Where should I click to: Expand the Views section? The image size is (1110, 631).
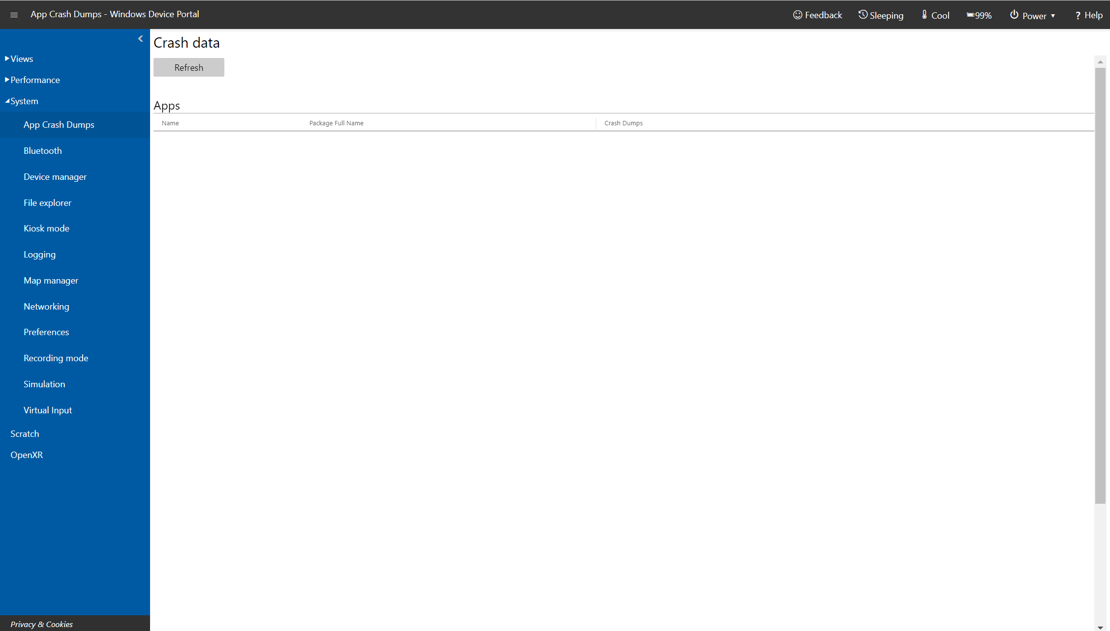tap(20, 58)
